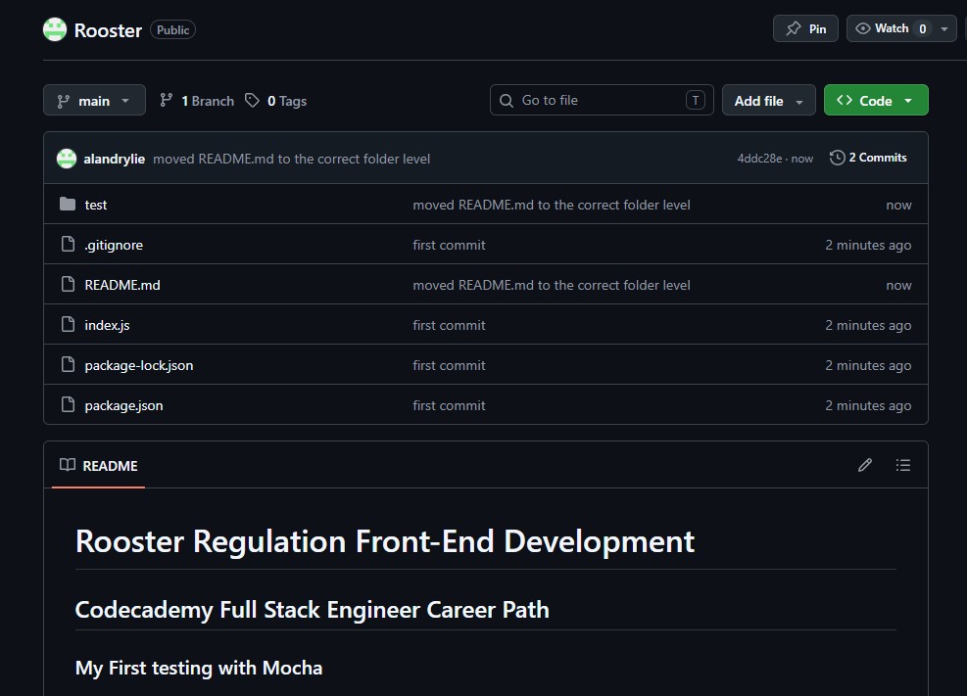Open the alandrylie author link
The width and height of the screenshot is (967, 696).
(114, 159)
